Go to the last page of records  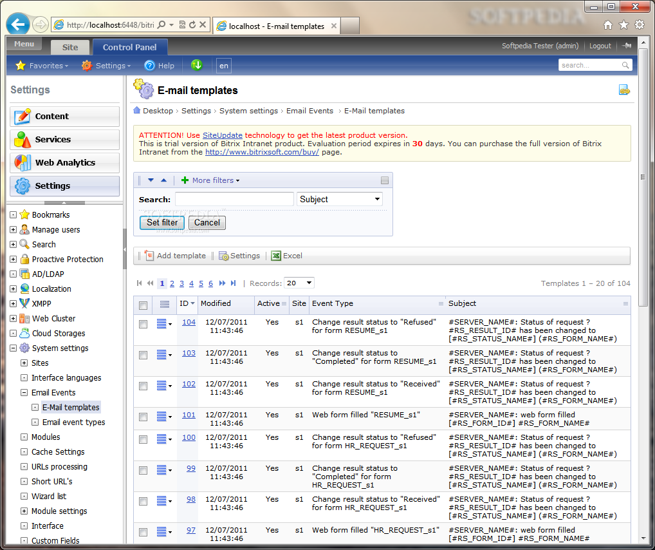coord(233,283)
